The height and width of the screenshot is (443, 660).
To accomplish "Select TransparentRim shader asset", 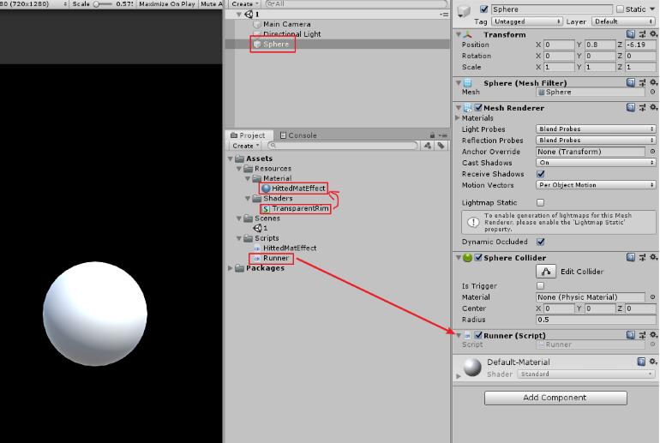I will tap(295, 208).
